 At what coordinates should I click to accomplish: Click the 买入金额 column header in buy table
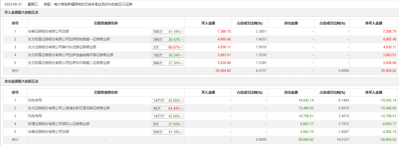coord(208,23)
